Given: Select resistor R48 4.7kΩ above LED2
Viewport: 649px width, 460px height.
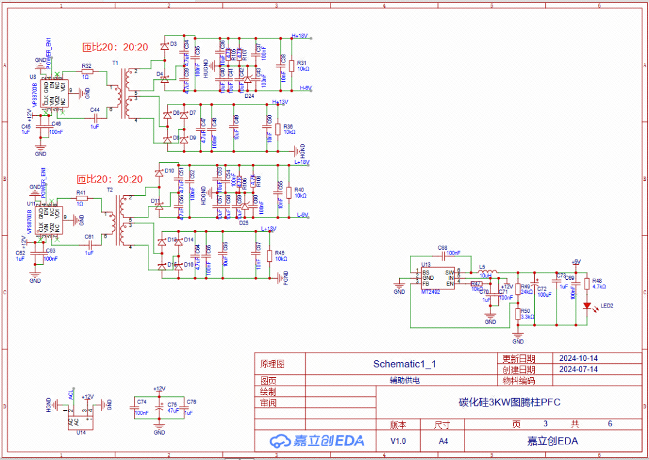Looking at the screenshot, I should click(x=587, y=283).
